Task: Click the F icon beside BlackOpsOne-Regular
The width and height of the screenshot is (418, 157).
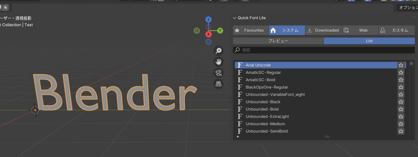Action: (240, 87)
